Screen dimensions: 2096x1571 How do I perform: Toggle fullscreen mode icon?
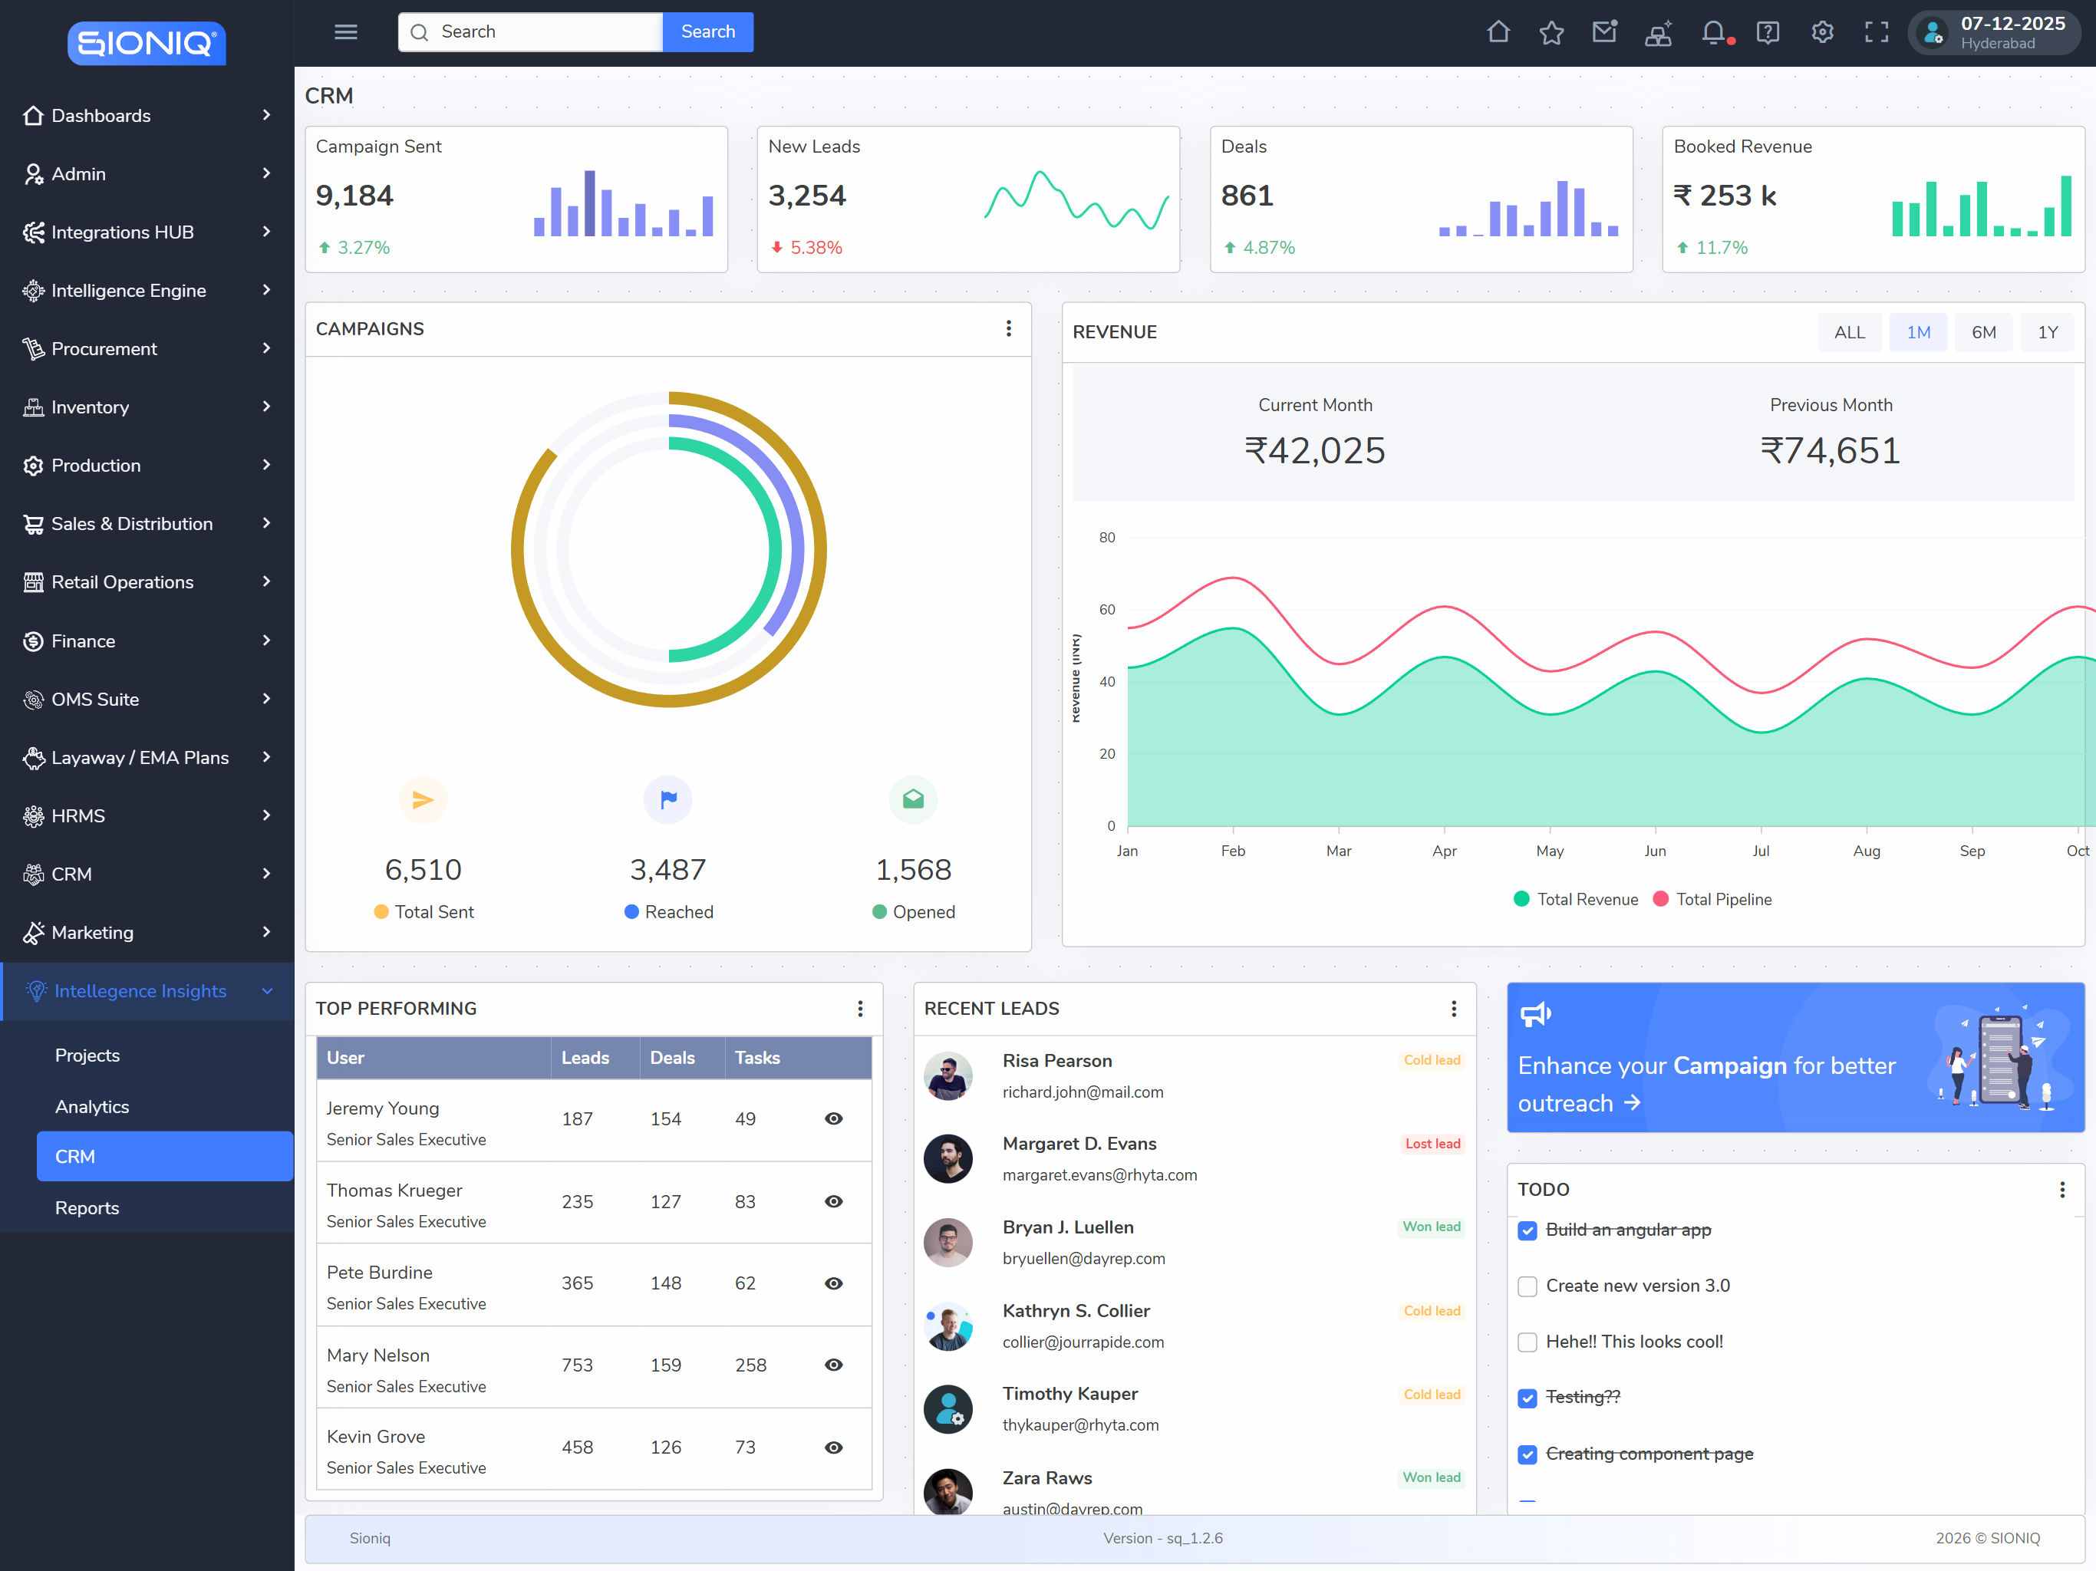(x=1876, y=32)
